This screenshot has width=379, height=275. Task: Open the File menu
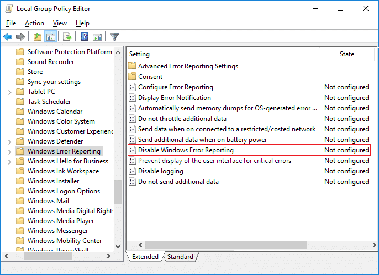(x=11, y=23)
